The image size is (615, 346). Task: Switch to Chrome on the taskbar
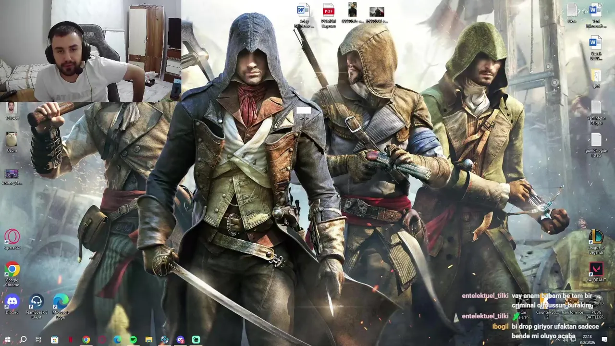click(86, 340)
